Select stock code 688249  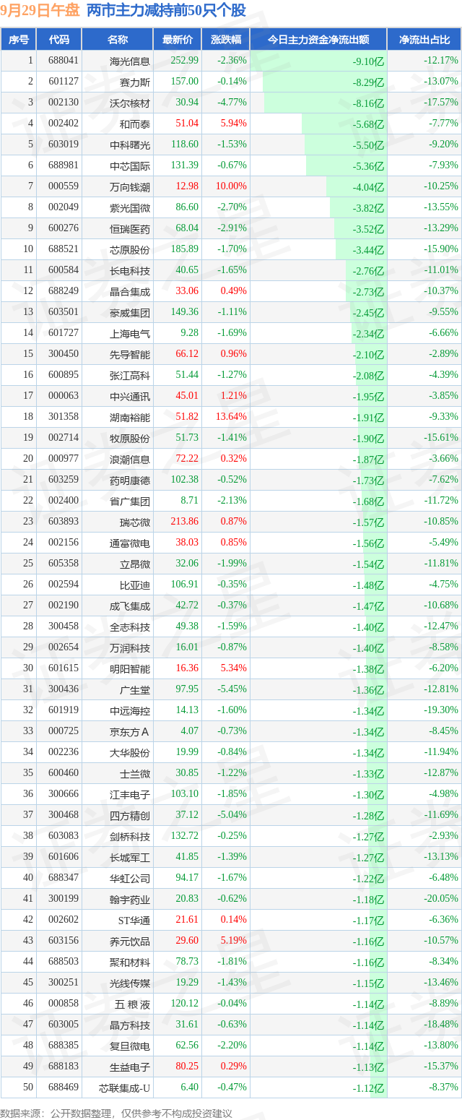pyautogui.click(x=64, y=291)
